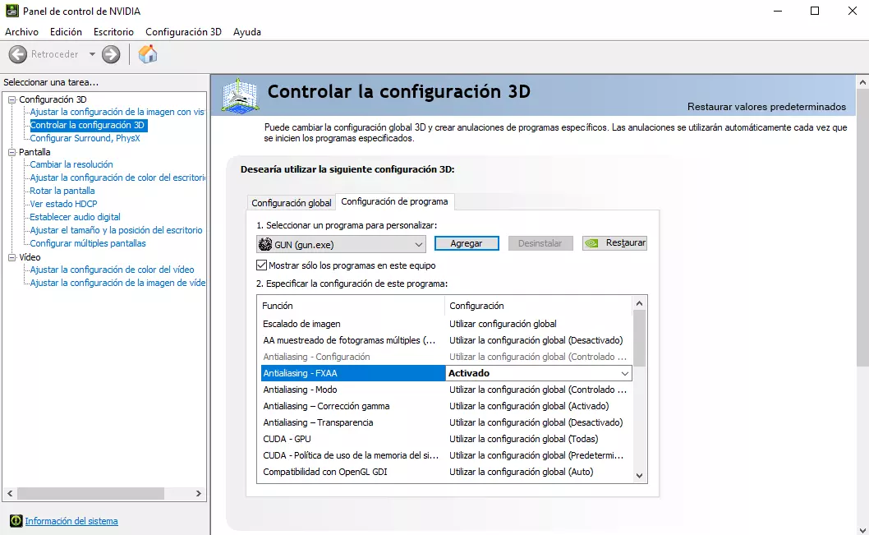
Task: Collapse the Pantalla tree node
Action: point(11,153)
